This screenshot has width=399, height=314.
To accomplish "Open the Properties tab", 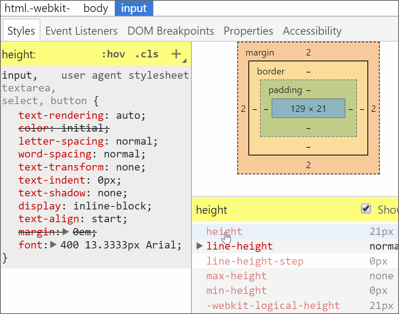I will coord(248,30).
